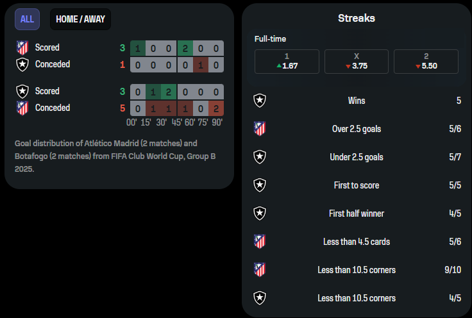Screen dimensions: 472x318
Task: Select draw odds 3.75
Action: pos(357,62)
